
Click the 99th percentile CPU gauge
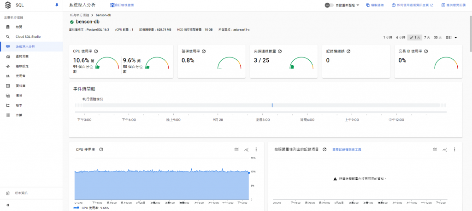107,63
